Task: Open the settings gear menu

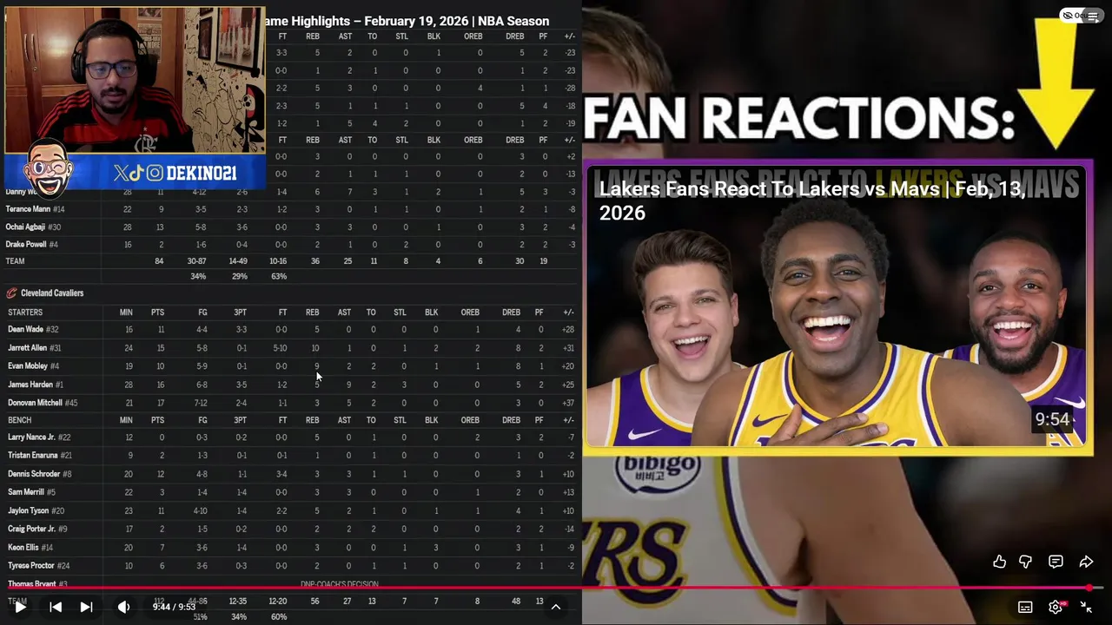Action: [x=1056, y=607]
